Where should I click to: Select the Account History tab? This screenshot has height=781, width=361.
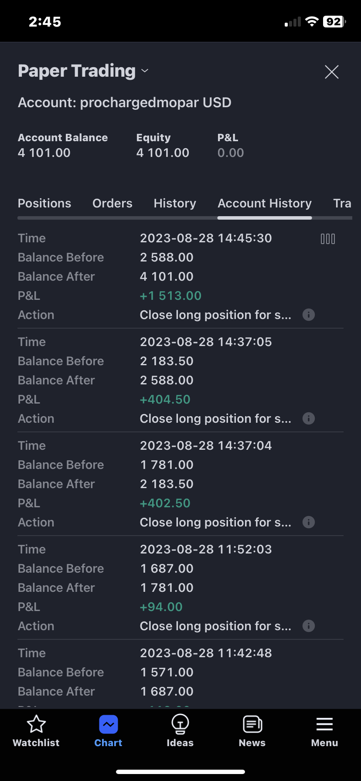click(265, 204)
